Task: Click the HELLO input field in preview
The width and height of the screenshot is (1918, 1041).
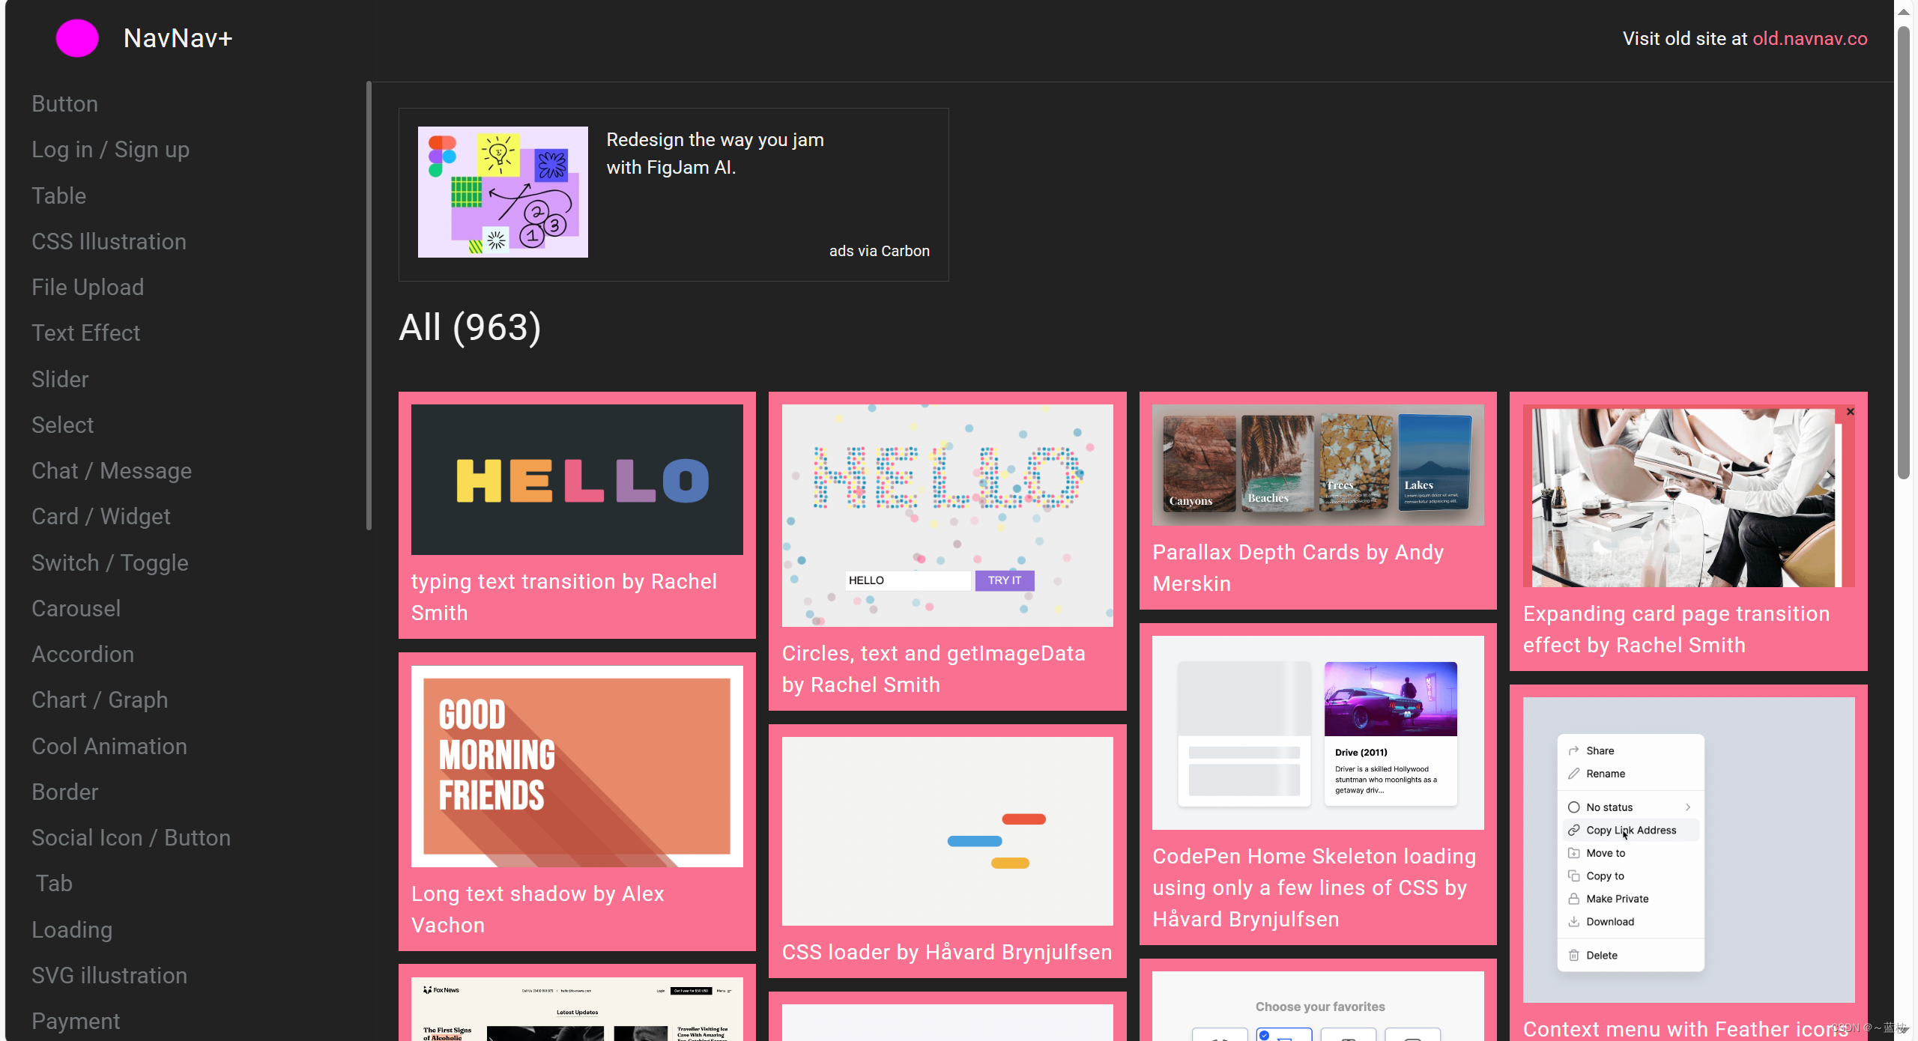Action: [x=908, y=580]
